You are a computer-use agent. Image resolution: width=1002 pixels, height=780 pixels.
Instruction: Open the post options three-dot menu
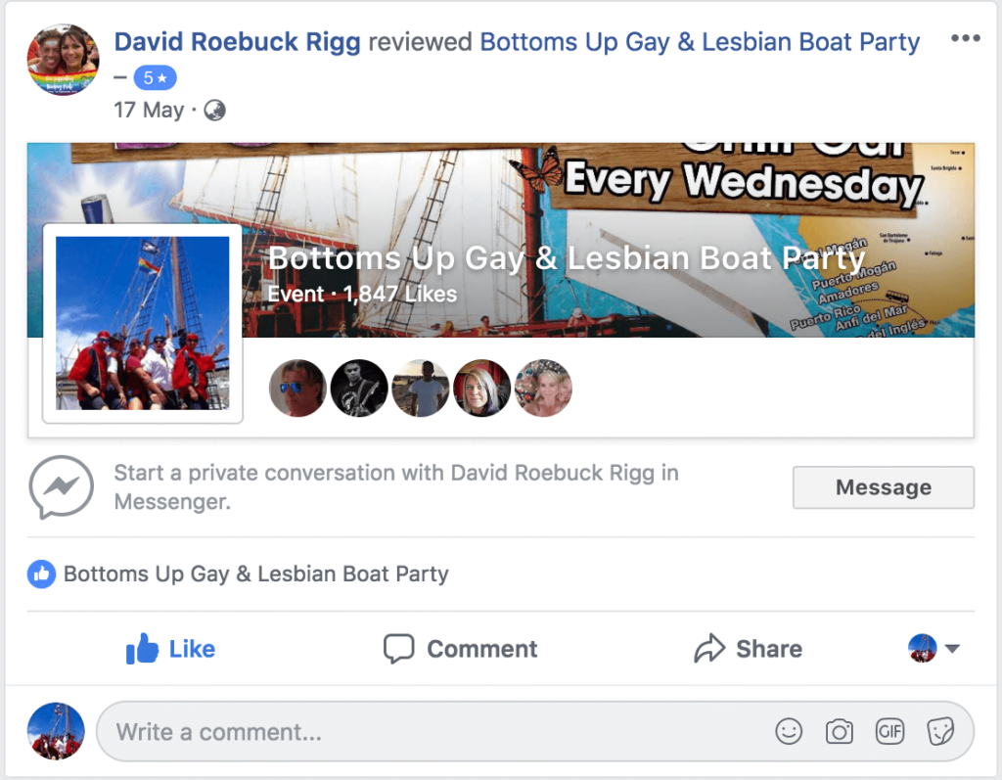pos(965,38)
